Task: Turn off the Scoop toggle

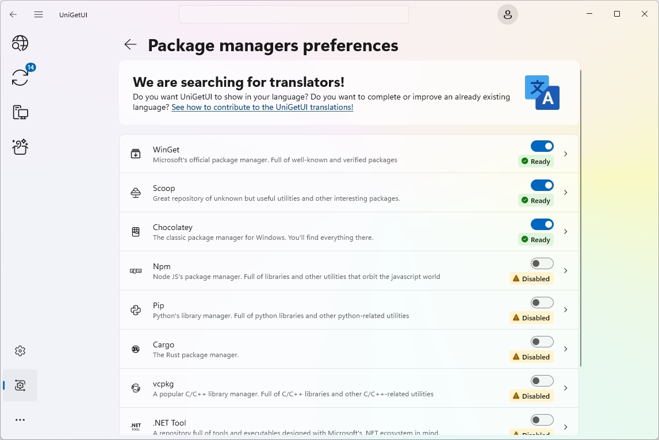Action: 542,185
